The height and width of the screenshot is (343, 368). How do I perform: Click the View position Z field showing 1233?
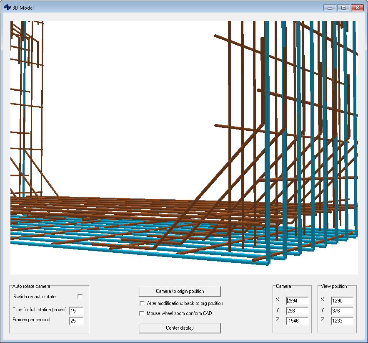pyautogui.click(x=342, y=321)
